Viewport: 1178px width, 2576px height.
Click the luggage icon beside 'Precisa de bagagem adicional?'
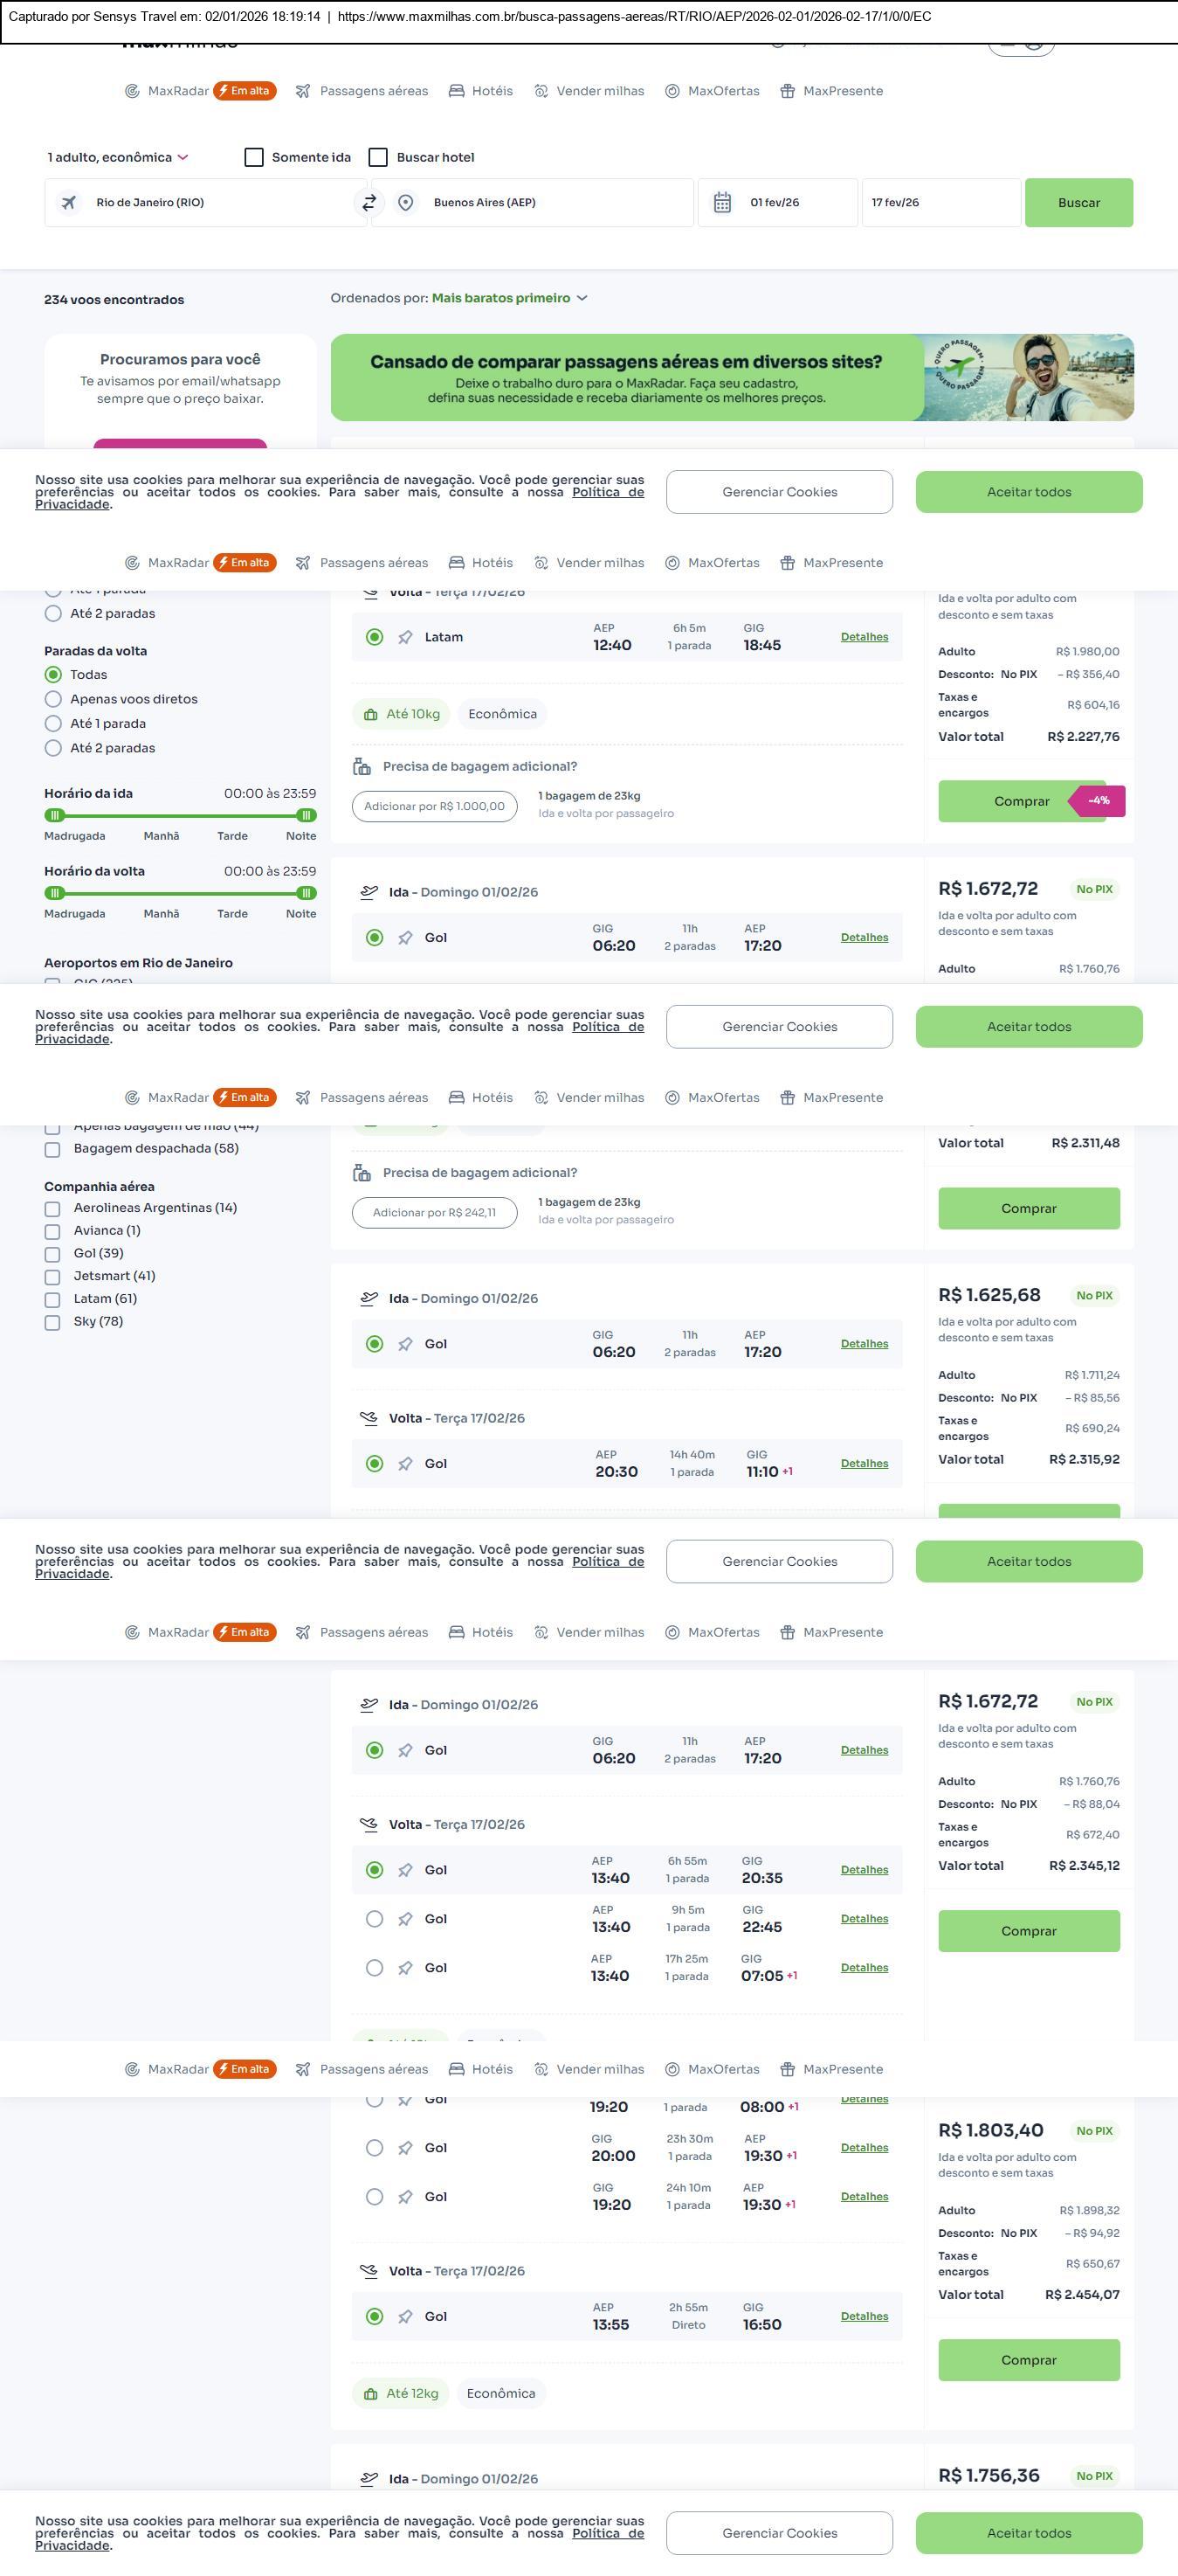point(362,767)
